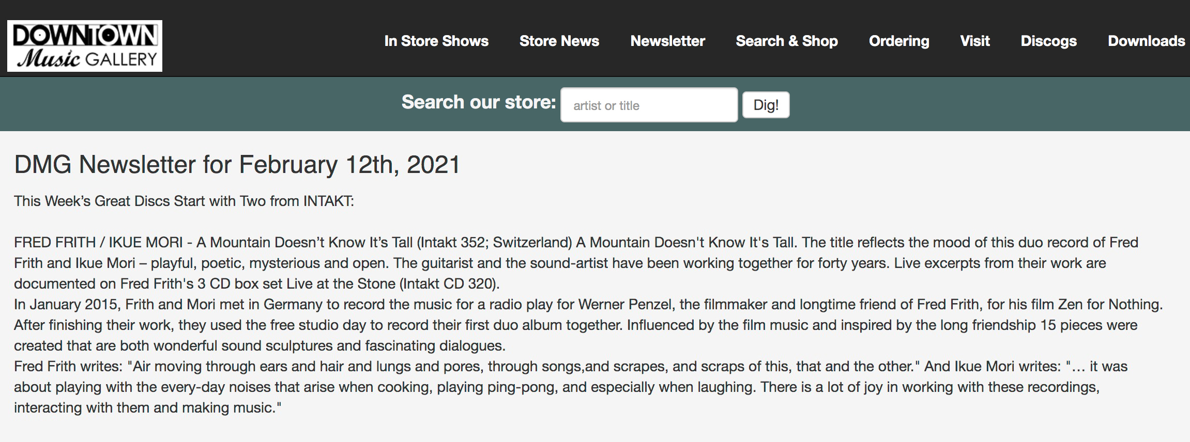Viewport: 1190px width, 442px height.
Task: Click the DMG Newsletter February 12th heading
Action: [x=237, y=165]
